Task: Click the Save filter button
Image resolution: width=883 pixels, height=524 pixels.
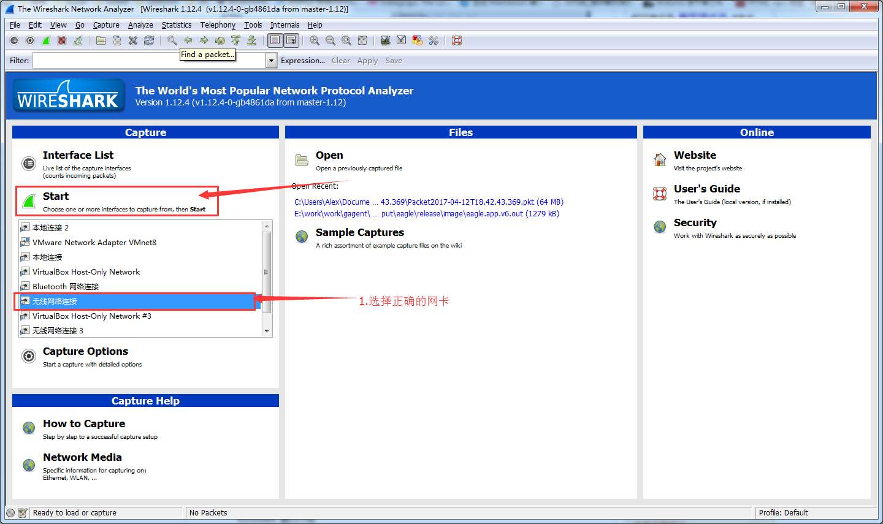Action: (394, 61)
